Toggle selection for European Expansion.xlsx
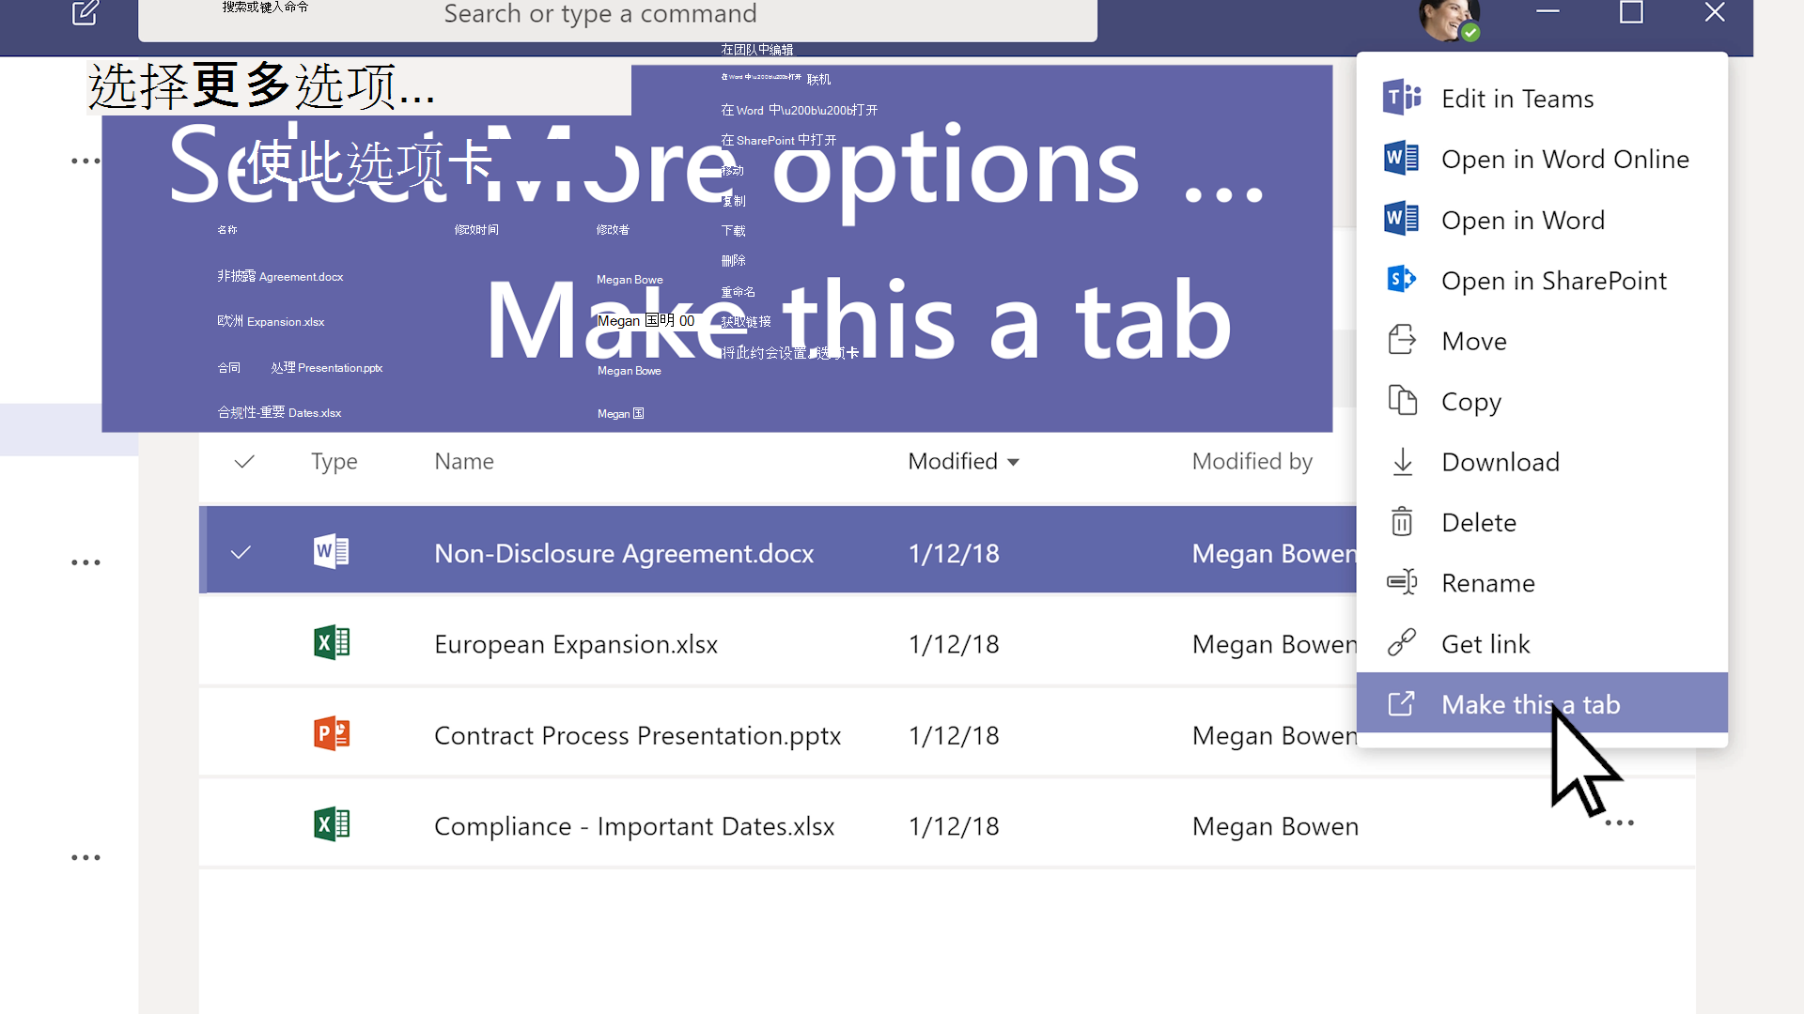Screen dimensions: 1804x1014 click(244, 644)
